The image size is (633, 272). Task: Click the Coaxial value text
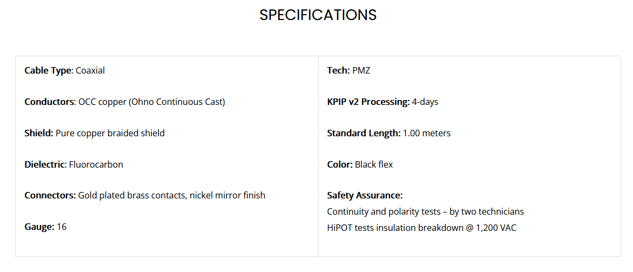90,71
